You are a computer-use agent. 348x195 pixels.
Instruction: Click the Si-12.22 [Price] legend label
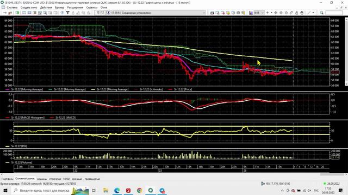point(183,89)
